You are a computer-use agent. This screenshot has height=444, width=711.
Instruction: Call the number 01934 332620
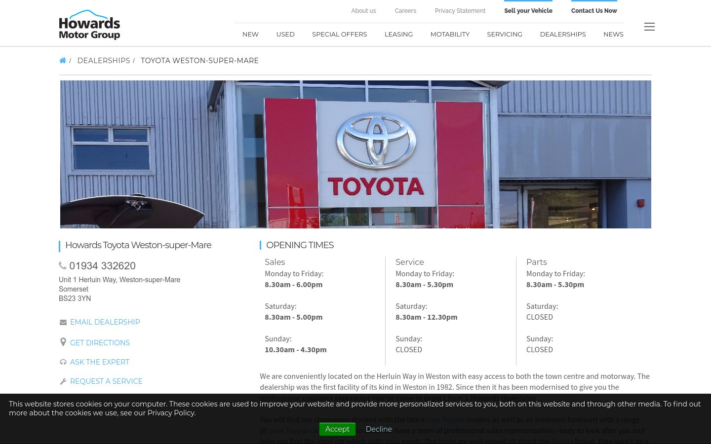[x=102, y=266]
